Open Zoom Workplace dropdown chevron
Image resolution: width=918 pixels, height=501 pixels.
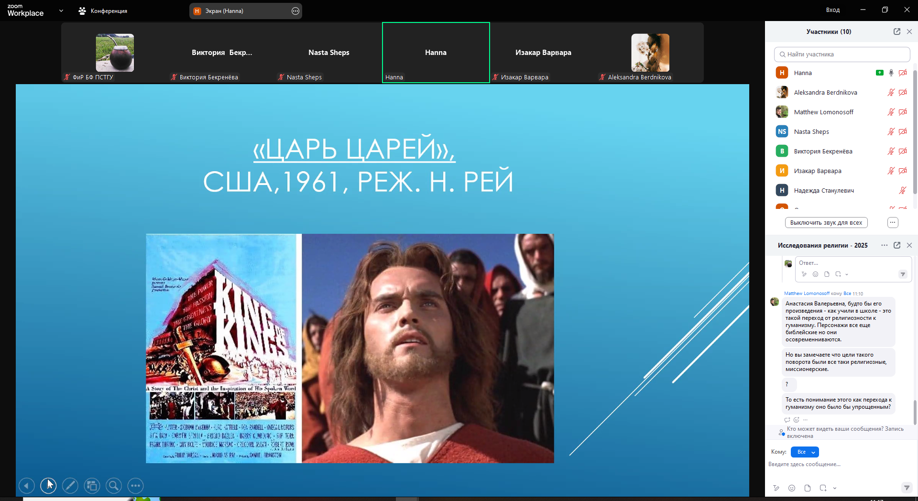[61, 11]
